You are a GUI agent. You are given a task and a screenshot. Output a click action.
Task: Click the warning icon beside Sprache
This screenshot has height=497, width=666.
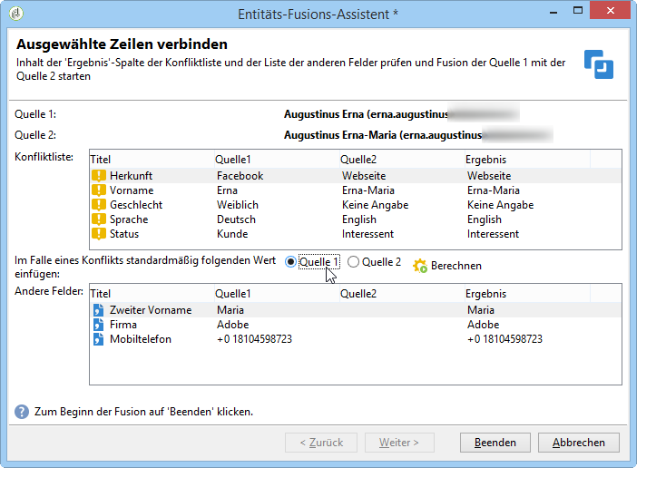pos(99,219)
